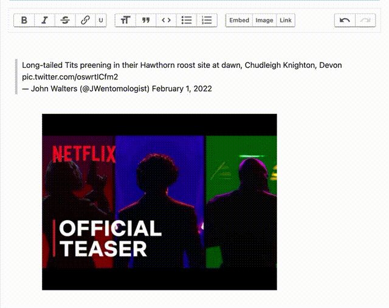This screenshot has height=308, width=389.
Task: Click the Embed button
Action: click(239, 20)
